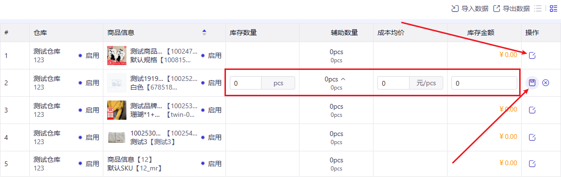The width and height of the screenshot is (561, 181).
Task: Click the edit icon in row 5
Action: tap(532, 164)
